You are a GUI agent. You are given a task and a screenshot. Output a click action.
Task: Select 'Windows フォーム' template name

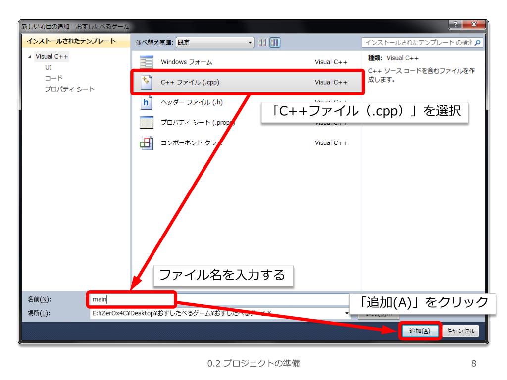pos(187,62)
